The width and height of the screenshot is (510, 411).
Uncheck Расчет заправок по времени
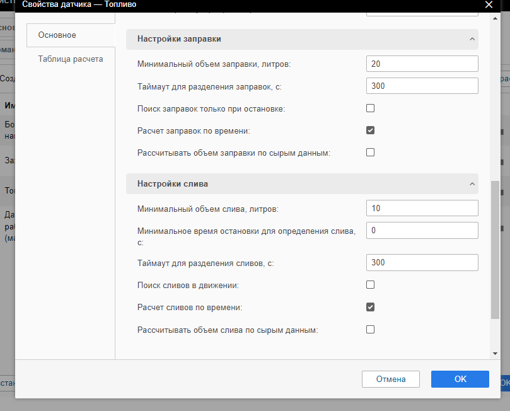click(371, 130)
